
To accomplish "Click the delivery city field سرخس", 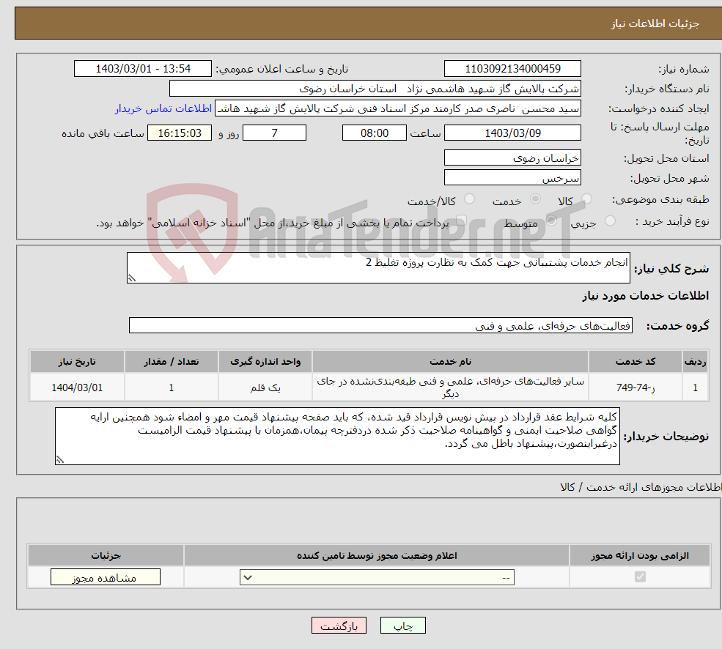I will tap(512, 178).
